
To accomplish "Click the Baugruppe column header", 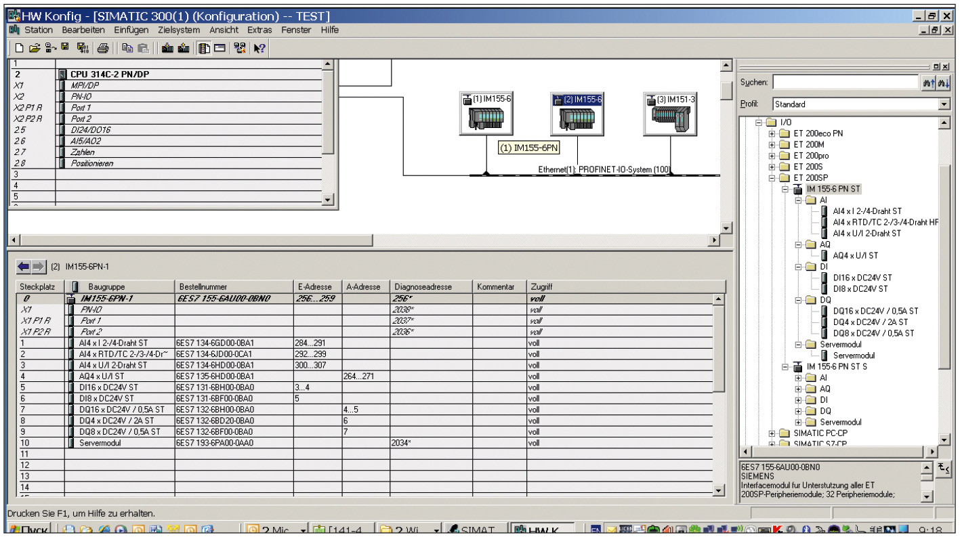I will [x=120, y=287].
